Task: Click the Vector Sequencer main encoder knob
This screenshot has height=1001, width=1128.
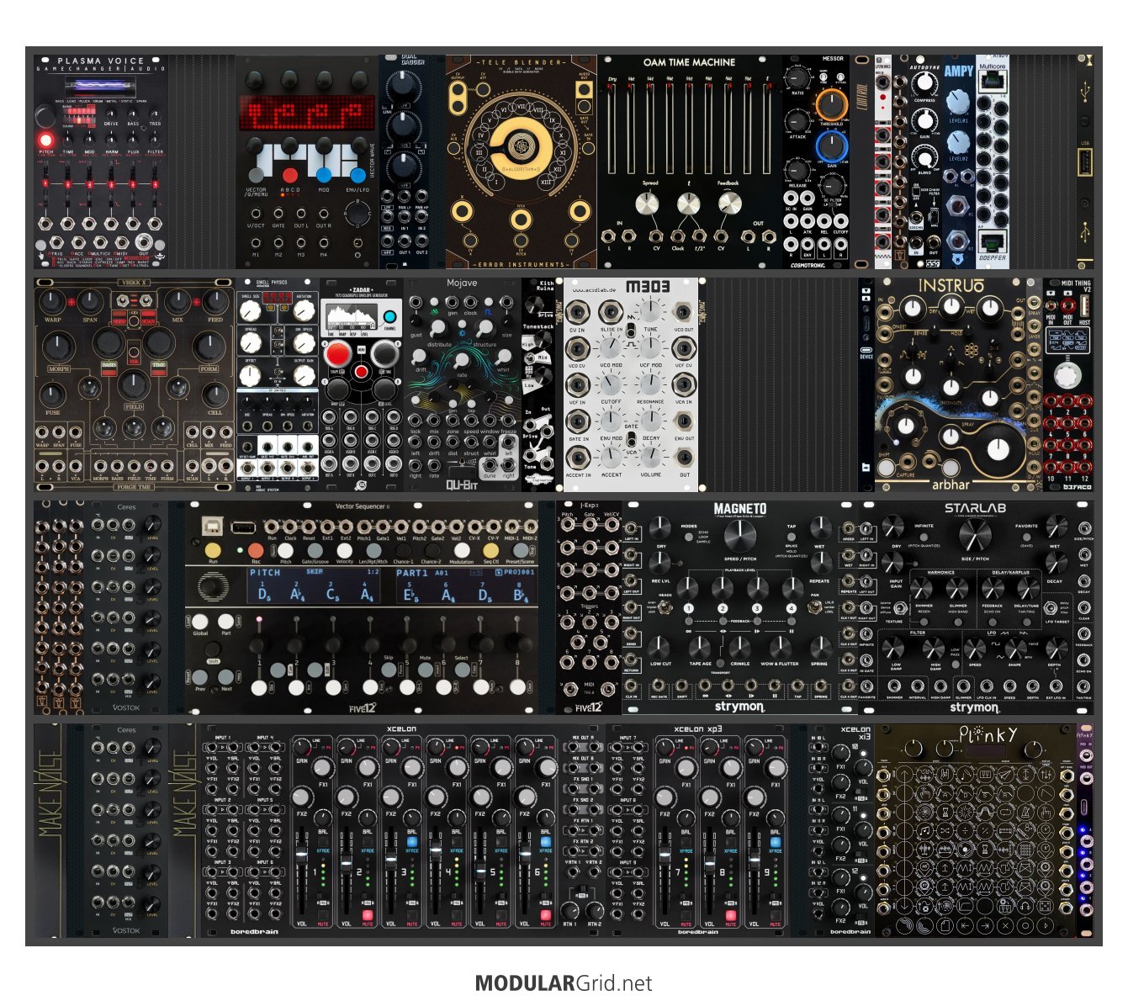Action: (x=213, y=586)
